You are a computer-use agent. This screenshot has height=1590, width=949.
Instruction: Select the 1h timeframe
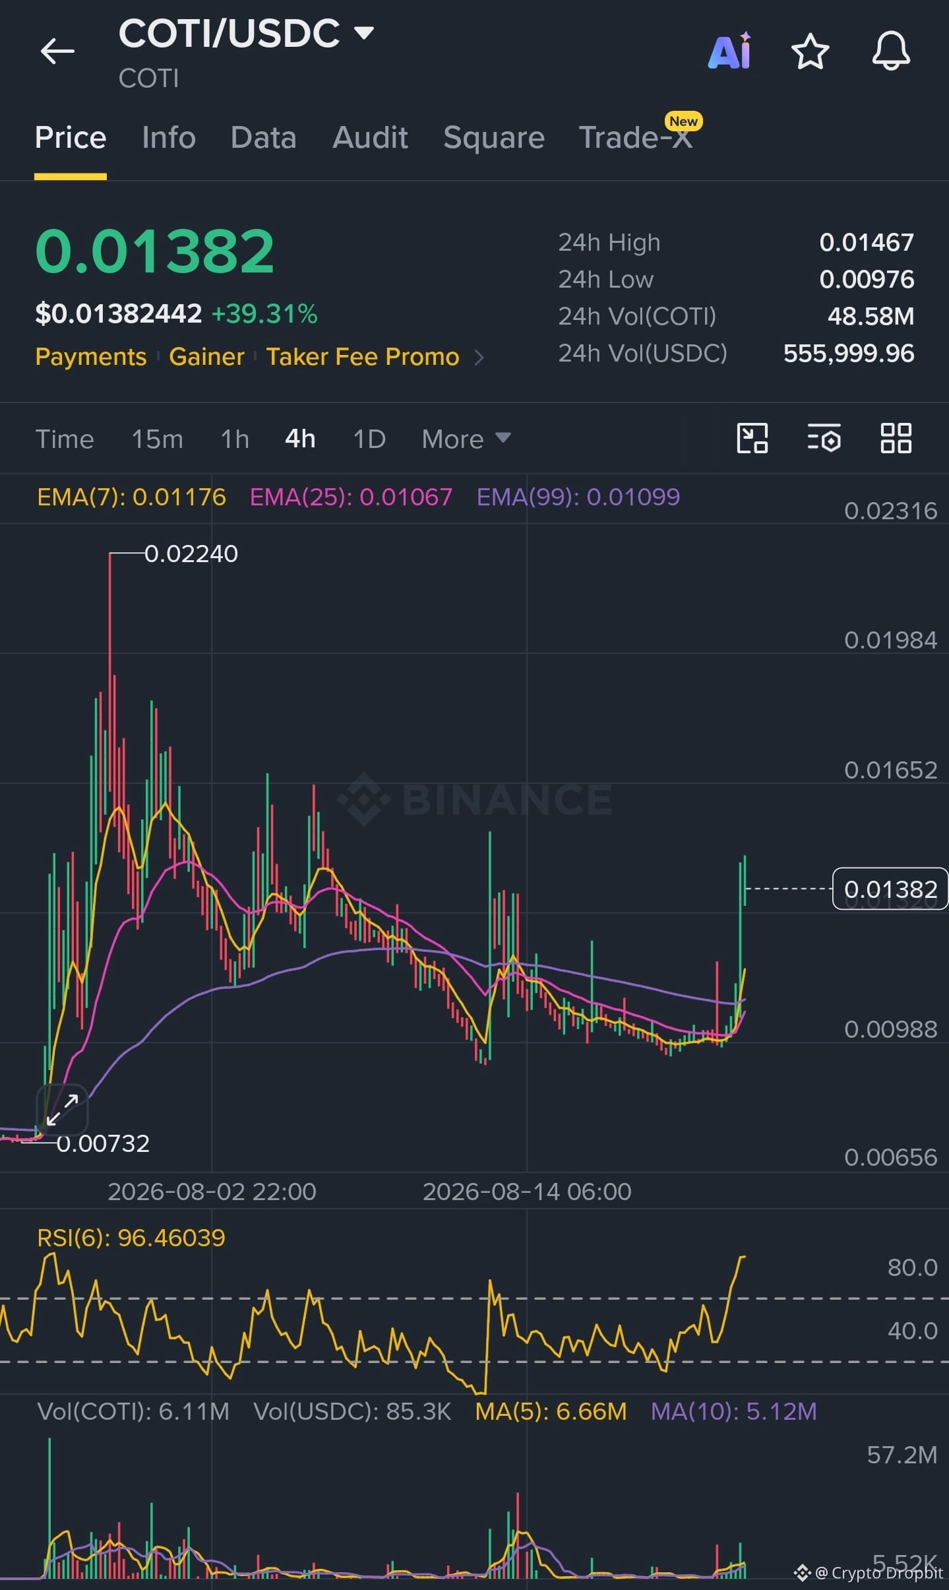coord(235,439)
